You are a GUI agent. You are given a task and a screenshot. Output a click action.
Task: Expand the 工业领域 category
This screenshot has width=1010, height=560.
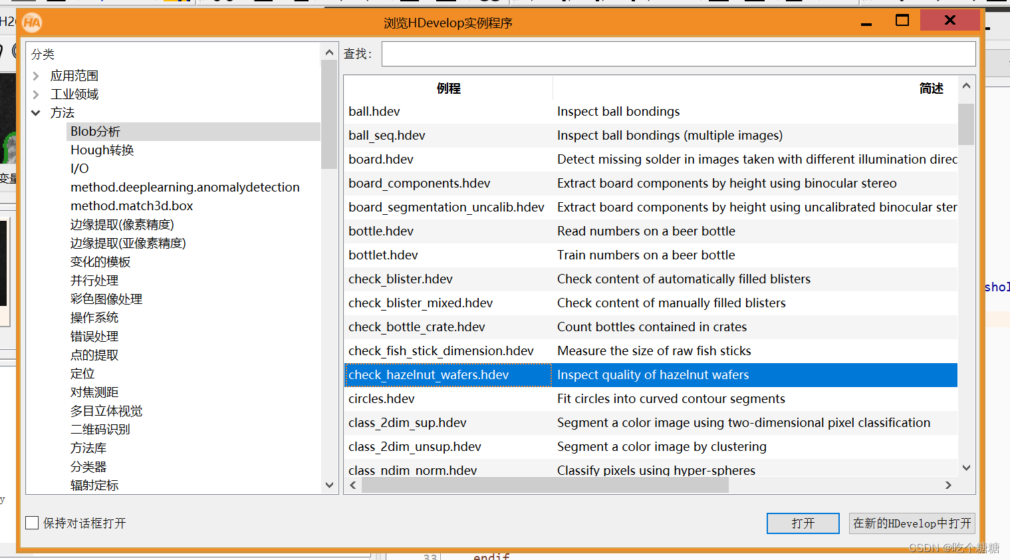(36, 94)
